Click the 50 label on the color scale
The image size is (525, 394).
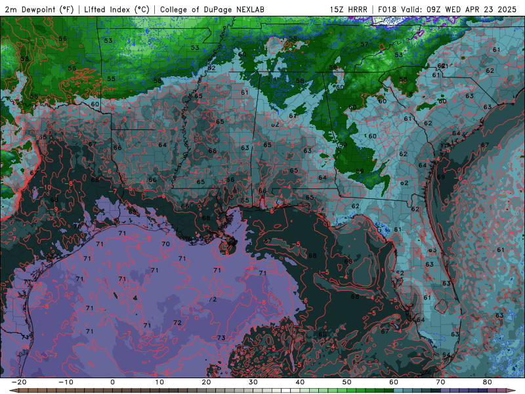tap(347, 382)
